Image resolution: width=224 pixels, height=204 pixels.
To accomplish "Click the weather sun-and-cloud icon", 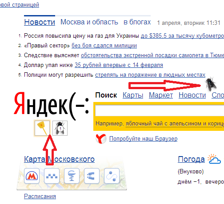I will [214, 159].
